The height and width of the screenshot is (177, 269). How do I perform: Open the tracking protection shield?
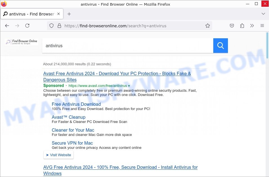[51, 26]
